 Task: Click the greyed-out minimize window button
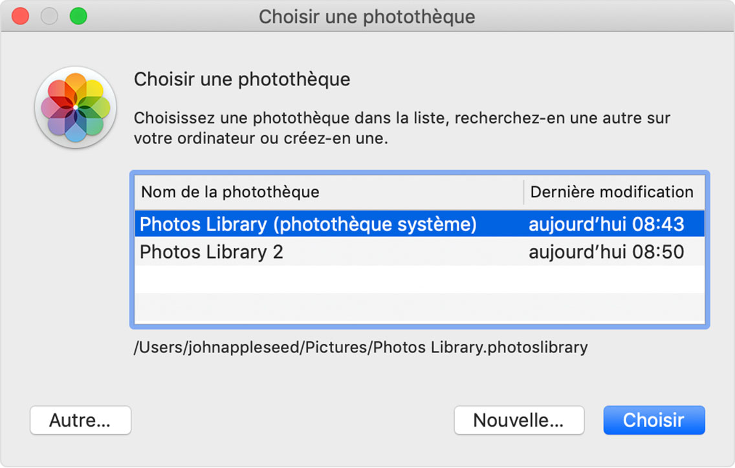(50, 16)
